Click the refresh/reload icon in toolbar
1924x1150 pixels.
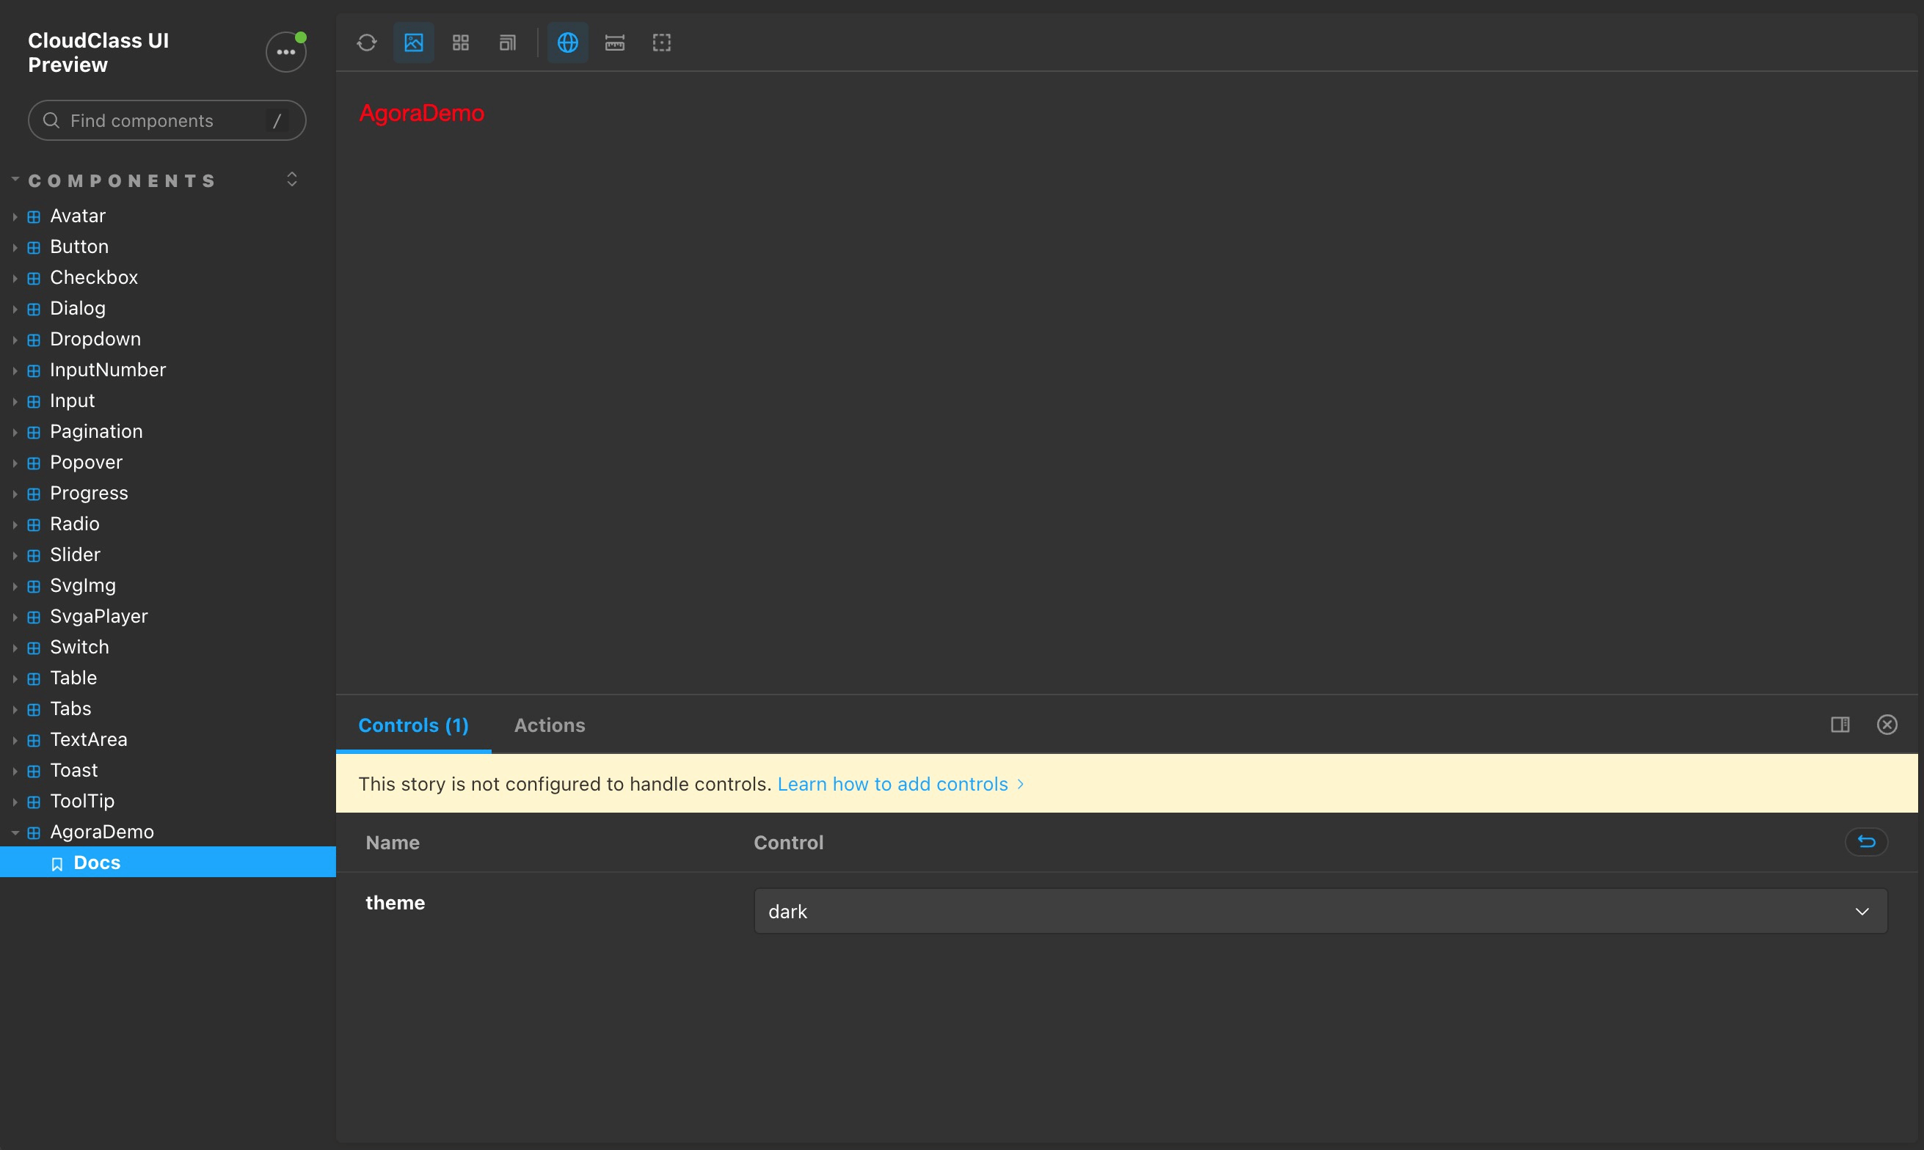(x=367, y=43)
